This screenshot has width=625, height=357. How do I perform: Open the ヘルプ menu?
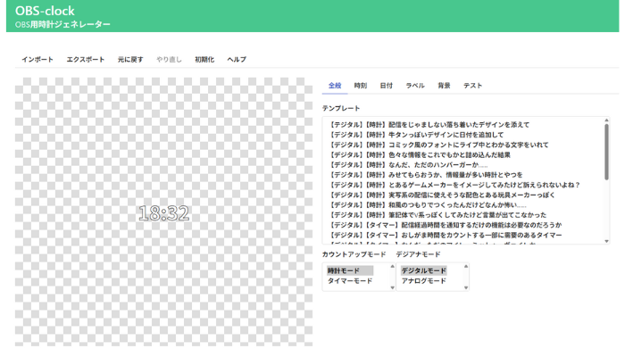(x=237, y=60)
